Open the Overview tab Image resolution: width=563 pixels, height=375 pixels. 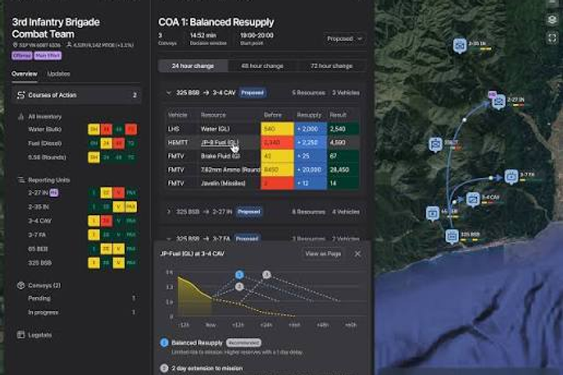click(x=24, y=74)
